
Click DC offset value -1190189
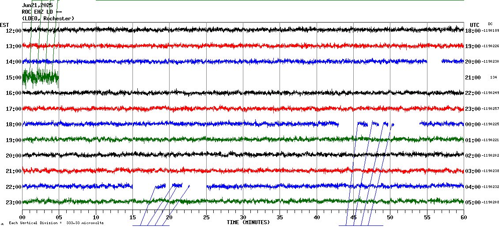click(490, 30)
